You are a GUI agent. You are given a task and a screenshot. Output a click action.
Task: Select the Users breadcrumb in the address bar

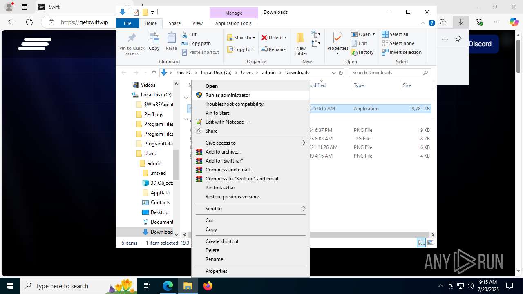246,73
